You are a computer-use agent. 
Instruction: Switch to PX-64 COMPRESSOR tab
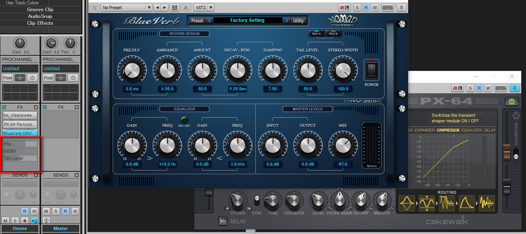tap(448, 130)
